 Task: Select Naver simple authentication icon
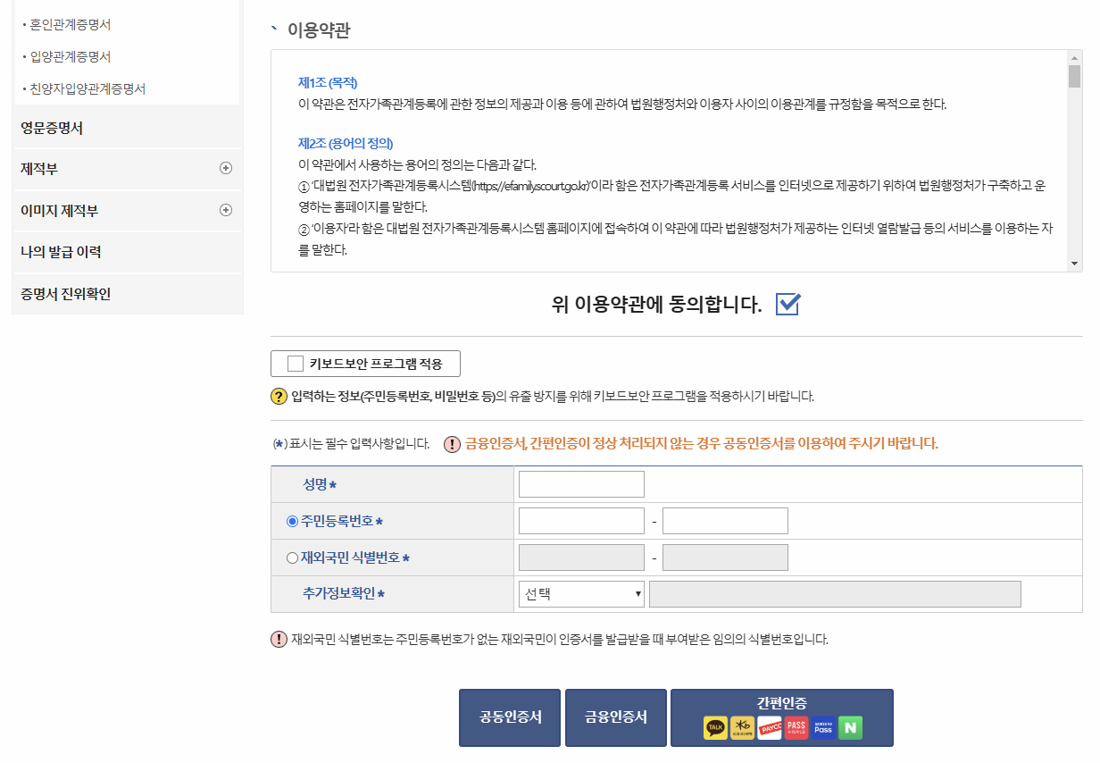tap(848, 727)
